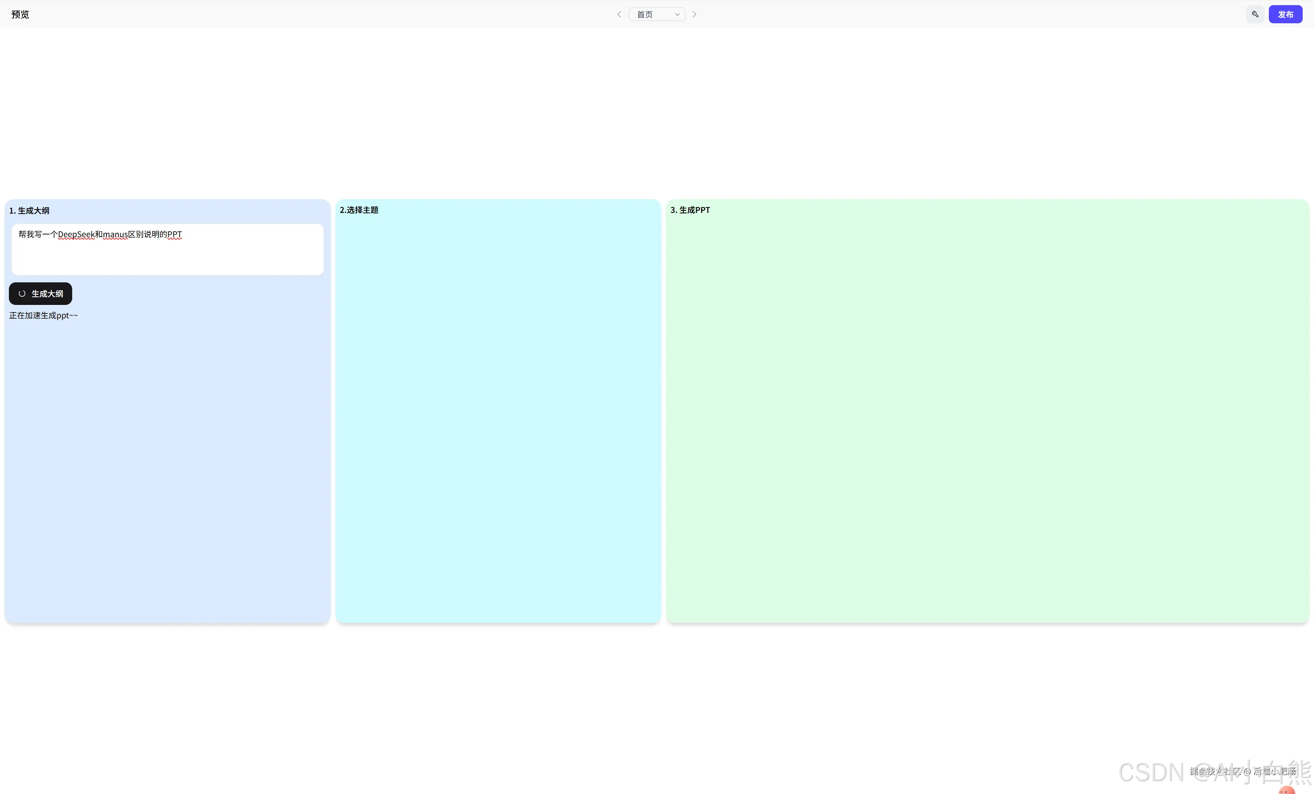Screen dimensions: 1314x794
Task: Click the wrench debug tool icon
Action: point(1255,14)
